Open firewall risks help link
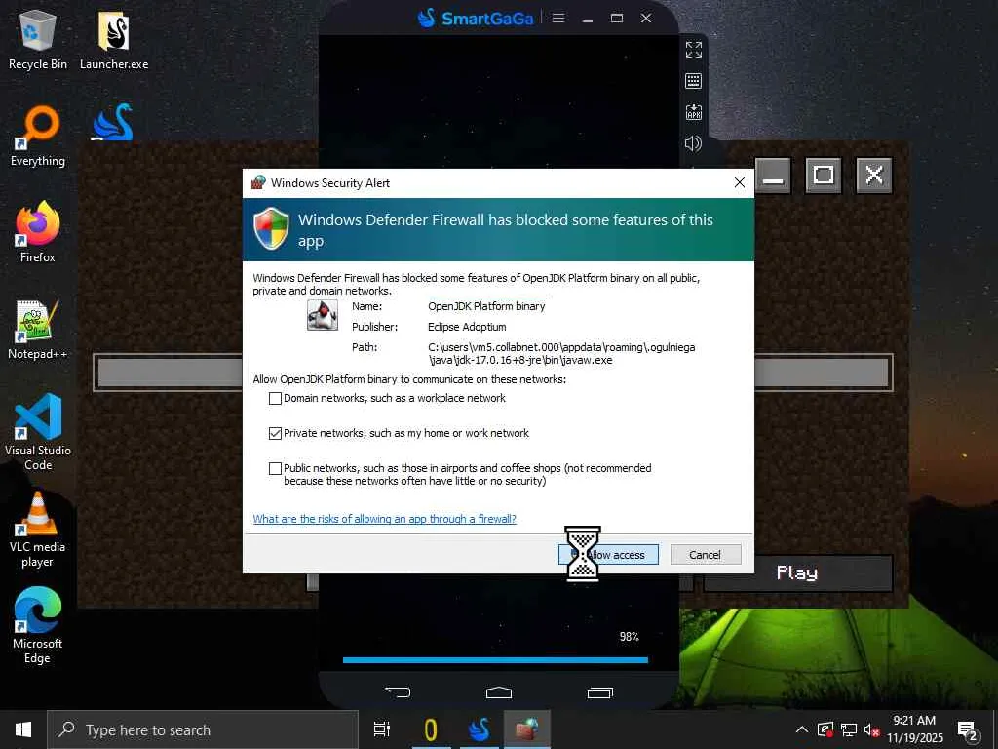 coord(384,519)
